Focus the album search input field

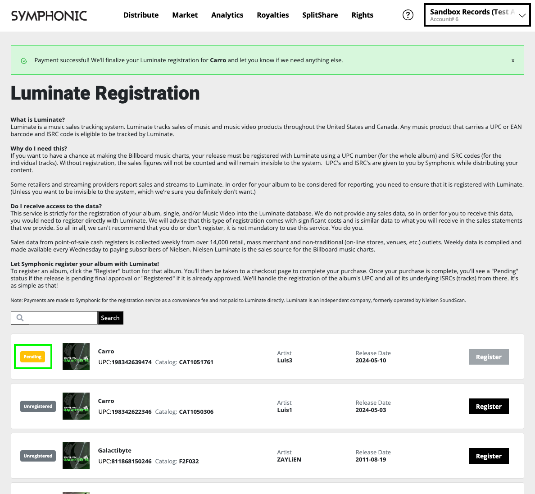click(54, 318)
